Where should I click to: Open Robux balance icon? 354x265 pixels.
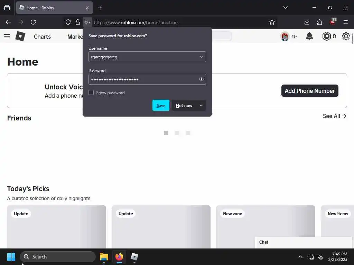[326, 36]
